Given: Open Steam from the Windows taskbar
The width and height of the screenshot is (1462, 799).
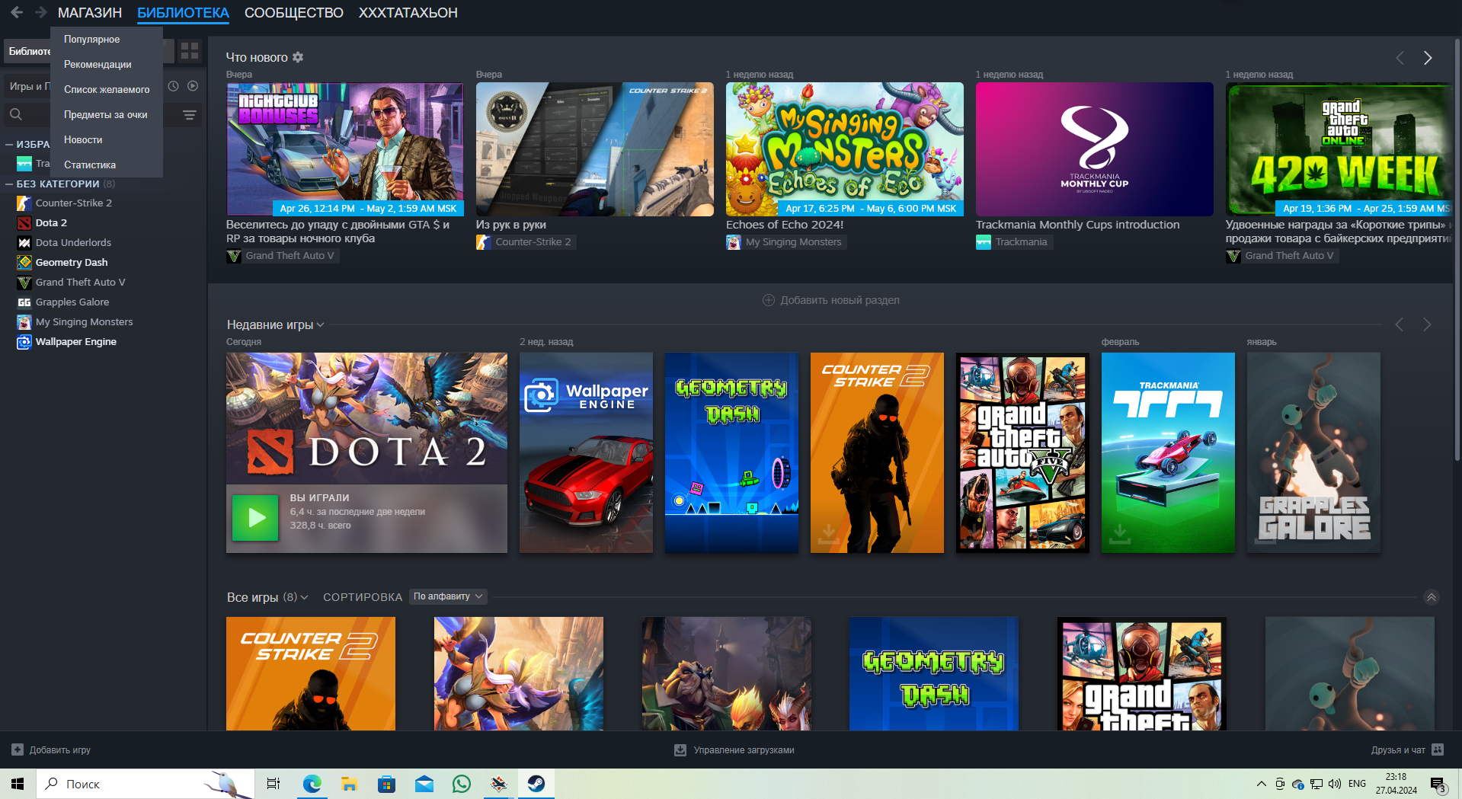Looking at the screenshot, I should coord(536,783).
